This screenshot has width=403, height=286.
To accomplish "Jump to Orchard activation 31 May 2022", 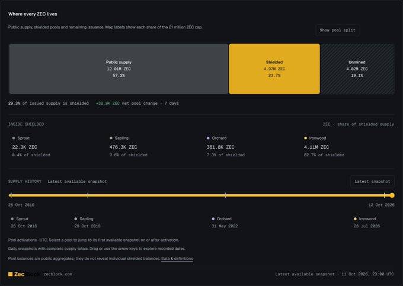I will click(225, 222).
